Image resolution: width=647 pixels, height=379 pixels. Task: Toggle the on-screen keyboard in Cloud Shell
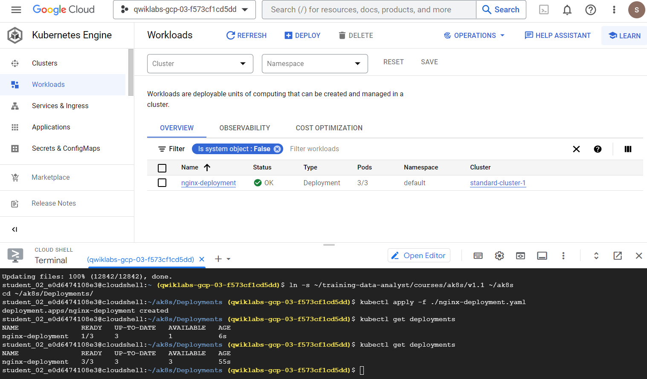point(478,256)
